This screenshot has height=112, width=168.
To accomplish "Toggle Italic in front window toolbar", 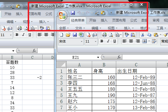I will (108, 41).
